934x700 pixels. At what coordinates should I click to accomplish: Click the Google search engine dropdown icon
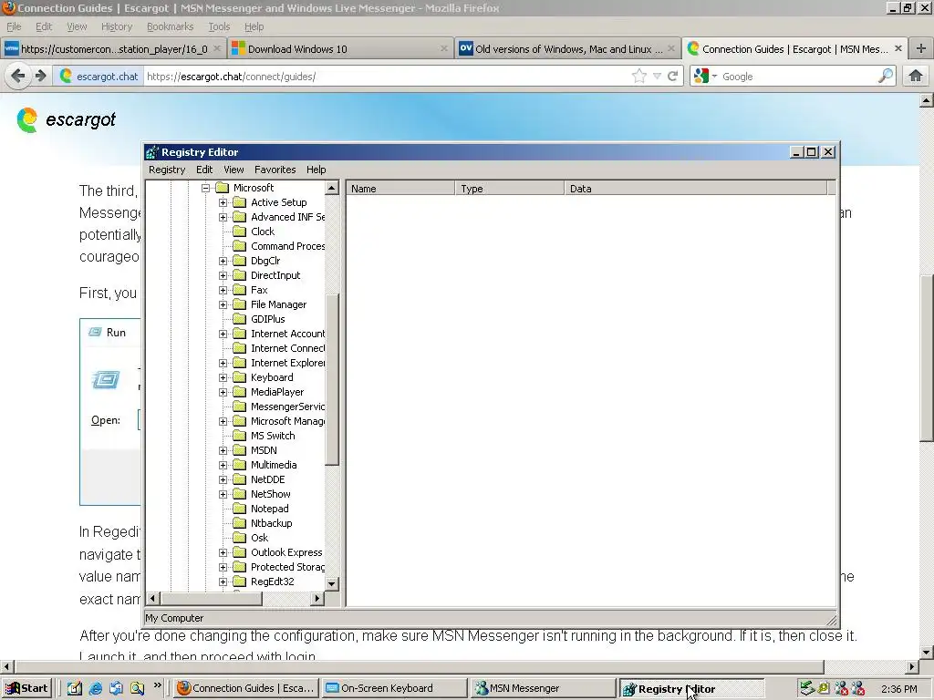click(705, 77)
